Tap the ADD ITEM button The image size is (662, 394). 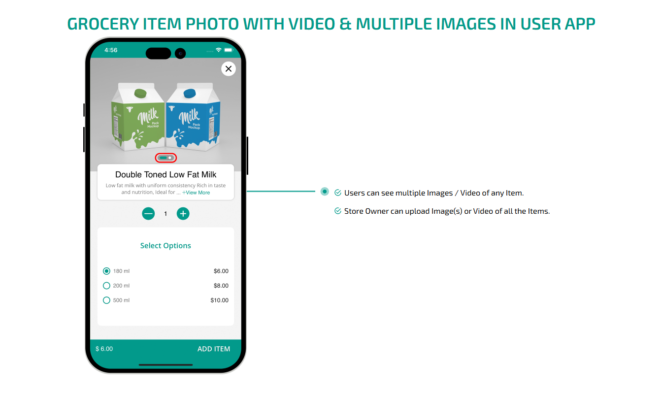click(214, 349)
